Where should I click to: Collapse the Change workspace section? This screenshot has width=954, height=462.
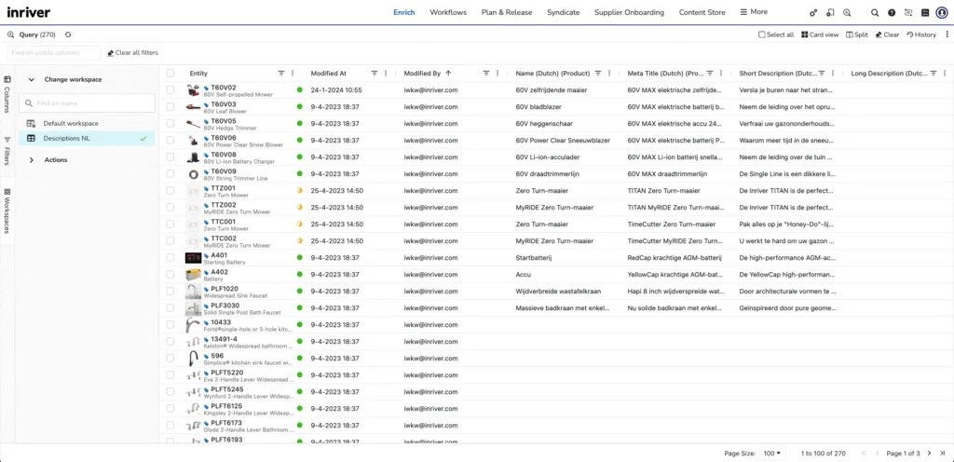coord(31,79)
